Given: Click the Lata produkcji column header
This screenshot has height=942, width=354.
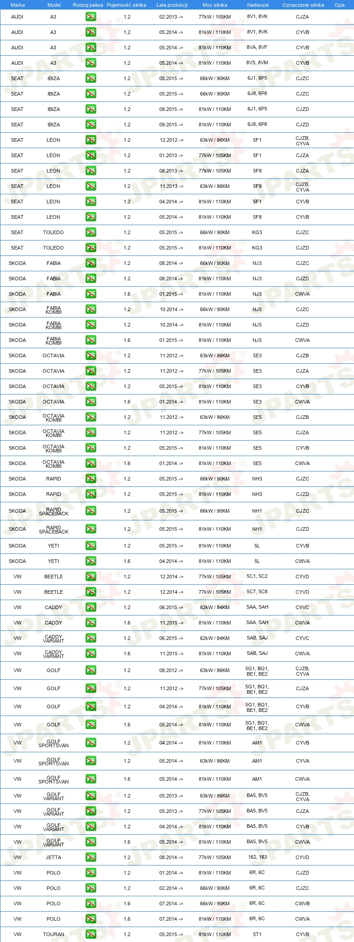Looking at the screenshot, I should coord(172,5).
